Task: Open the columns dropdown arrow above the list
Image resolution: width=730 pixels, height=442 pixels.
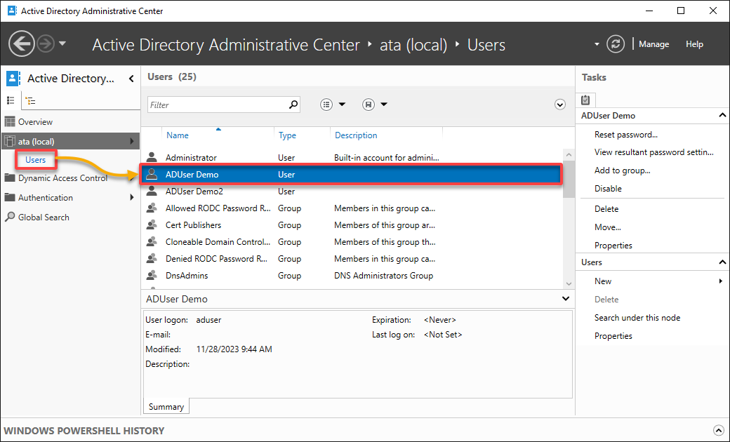Action: (343, 104)
